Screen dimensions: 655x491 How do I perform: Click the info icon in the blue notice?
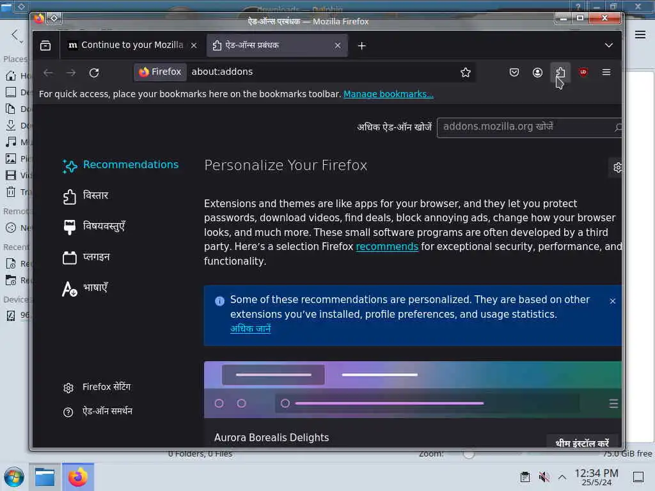click(x=219, y=301)
